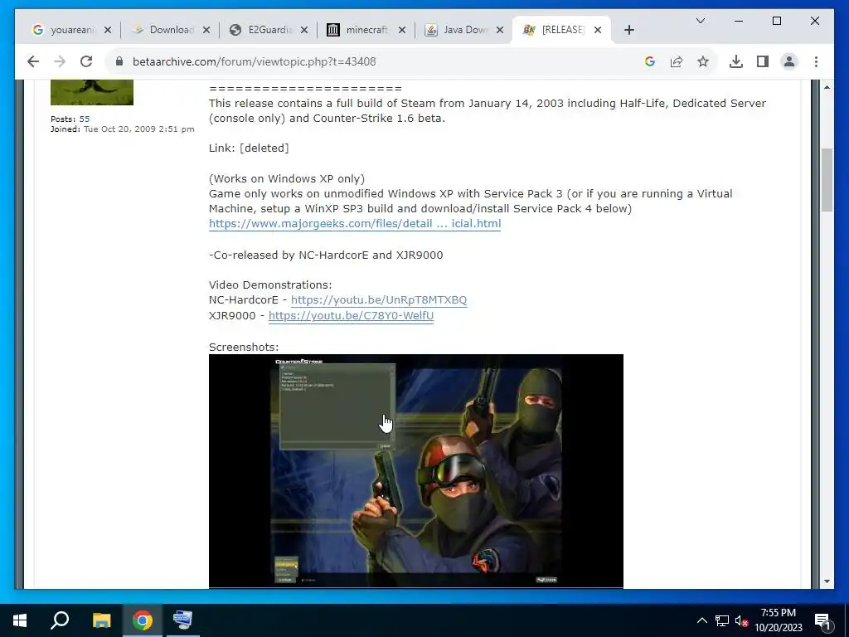The height and width of the screenshot is (637, 849).
Task: Click the Google icon in the address bar
Action: 650,61
